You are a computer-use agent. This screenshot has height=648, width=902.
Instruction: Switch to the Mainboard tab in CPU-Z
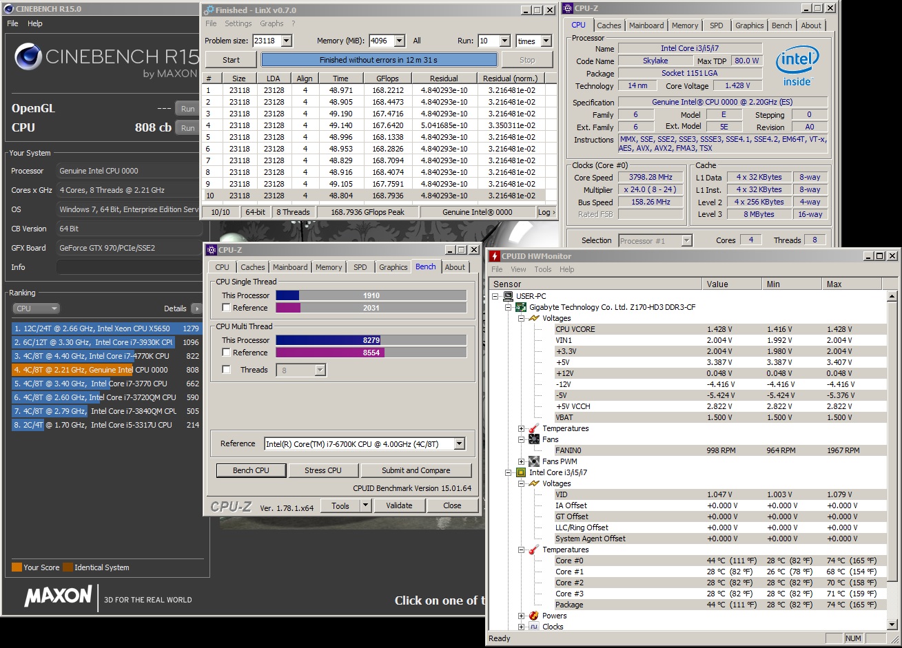point(646,25)
